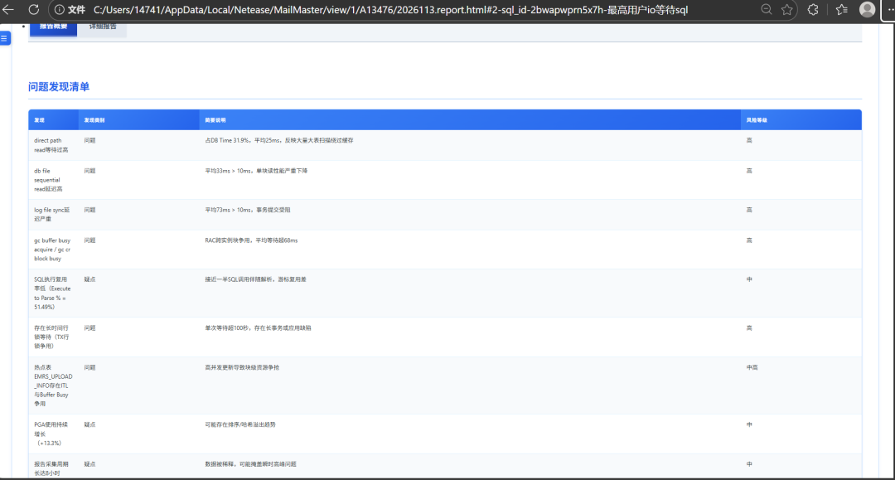This screenshot has width=895, height=480.
Task: Click the 问题发现清单 heading
Action: coord(59,87)
